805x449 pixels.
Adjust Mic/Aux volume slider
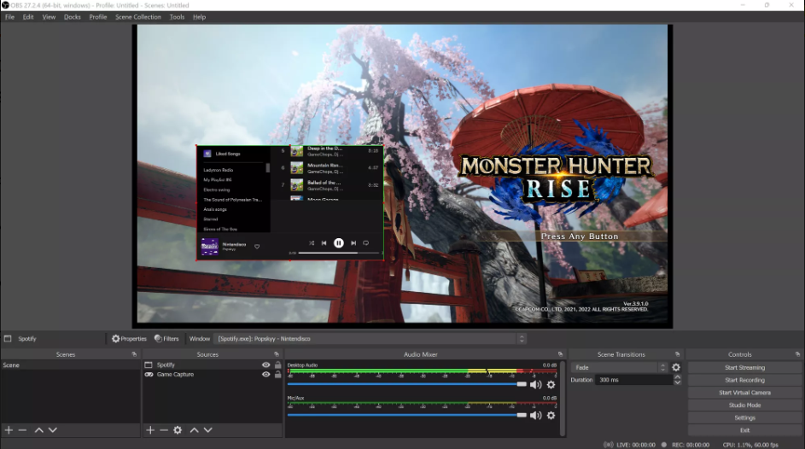[x=407, y=415]
